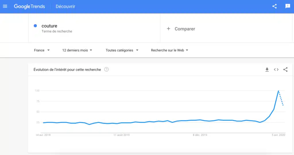The width and height of the screenshot is (294, 155).
Task: Expand the Toutes catégories dropdown
Action: pos(122,50)
